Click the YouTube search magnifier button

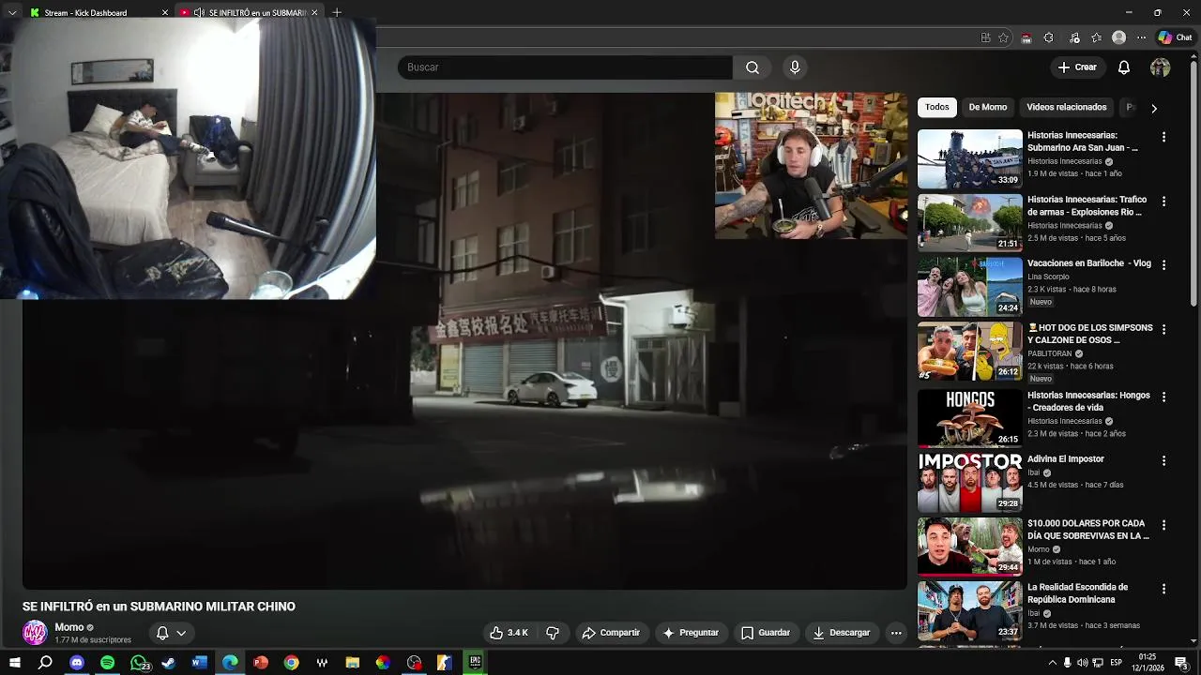pos(753,67)
